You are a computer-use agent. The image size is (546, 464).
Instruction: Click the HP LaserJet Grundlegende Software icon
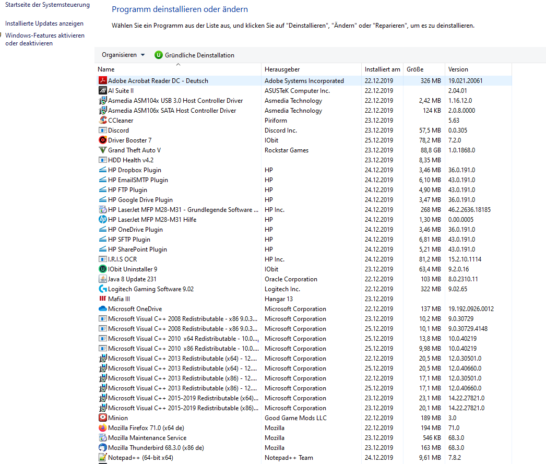(102, 209)
